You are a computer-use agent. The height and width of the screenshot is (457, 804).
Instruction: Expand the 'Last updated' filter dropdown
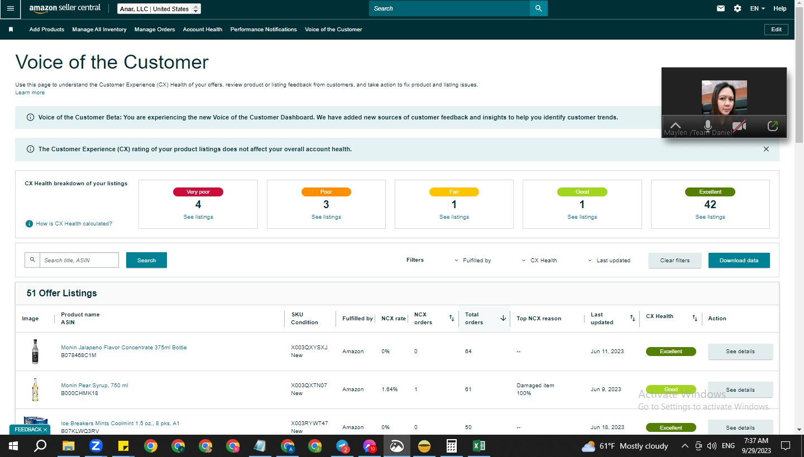coord(609,261)
